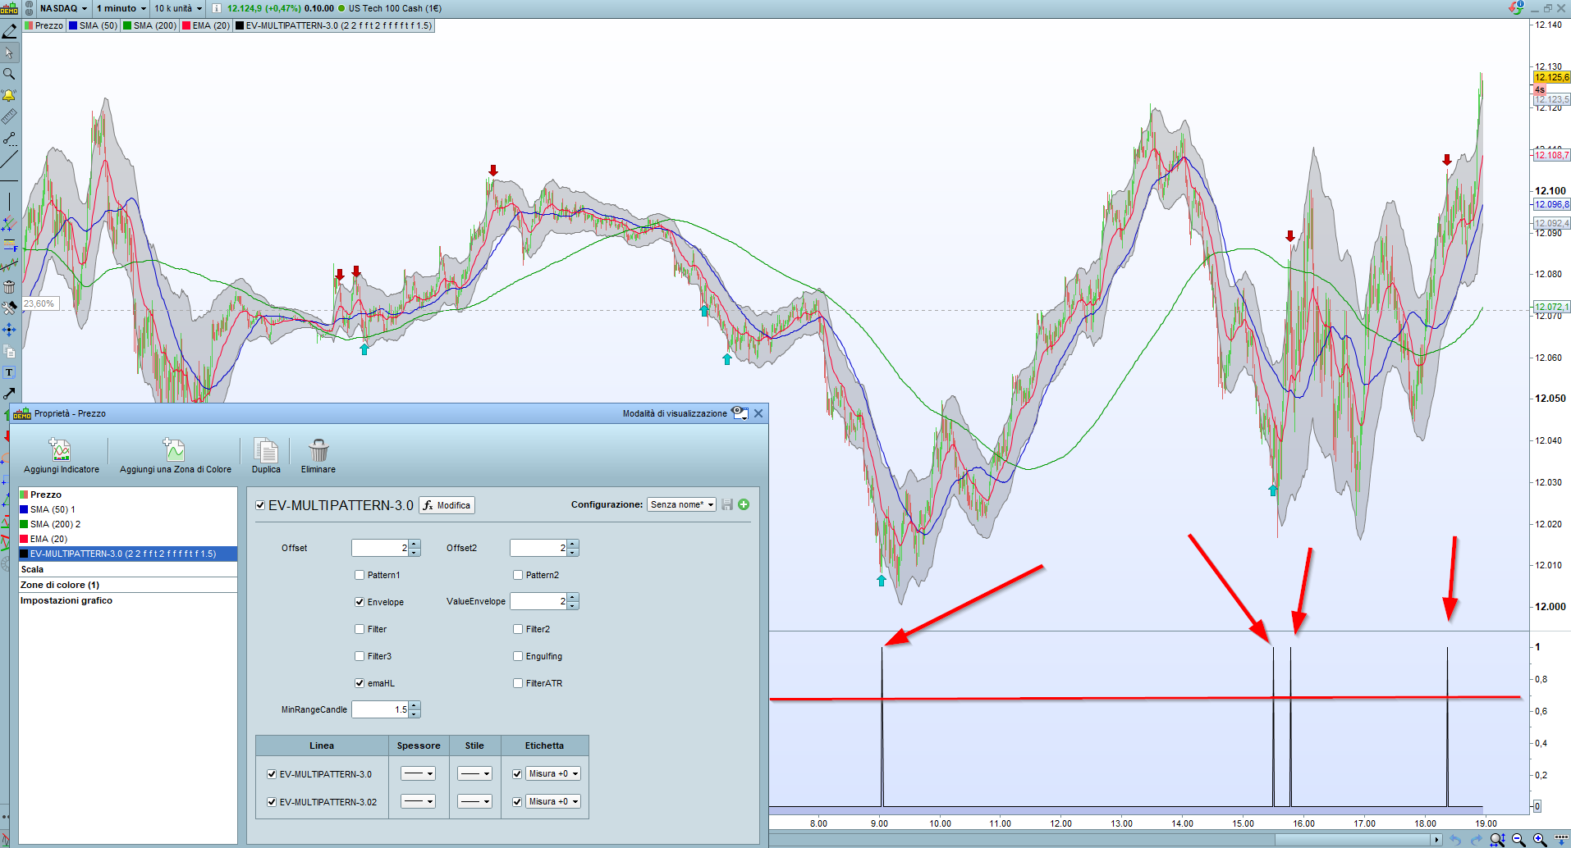Select the ruler measurement tool
Screen dimensions: 1571x848
click(9, 116)
